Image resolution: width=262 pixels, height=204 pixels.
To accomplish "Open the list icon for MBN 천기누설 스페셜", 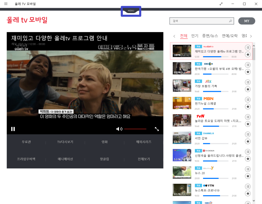I will click(x=247, y=100).
